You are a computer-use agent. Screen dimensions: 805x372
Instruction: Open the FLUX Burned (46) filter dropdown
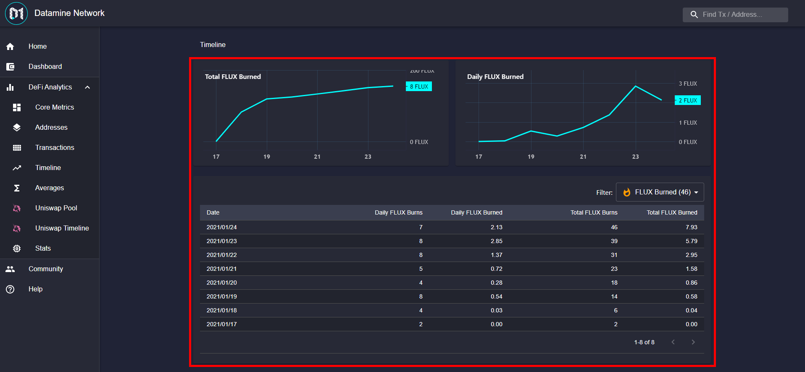click(660, 192)
